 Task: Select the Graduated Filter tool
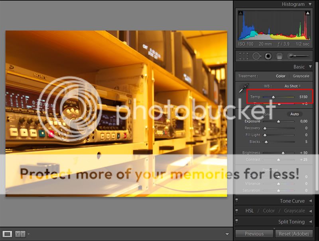pyautogui.click(x=280, y=56)
